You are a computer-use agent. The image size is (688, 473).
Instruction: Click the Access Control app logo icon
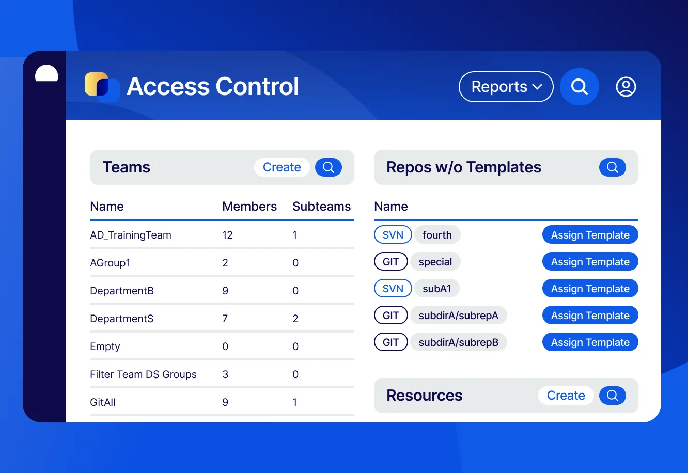[x=102, y=86]
